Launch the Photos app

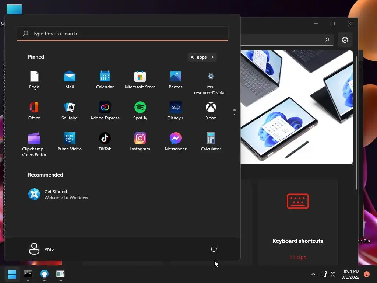pyautogui.click(x=176, y=80)
